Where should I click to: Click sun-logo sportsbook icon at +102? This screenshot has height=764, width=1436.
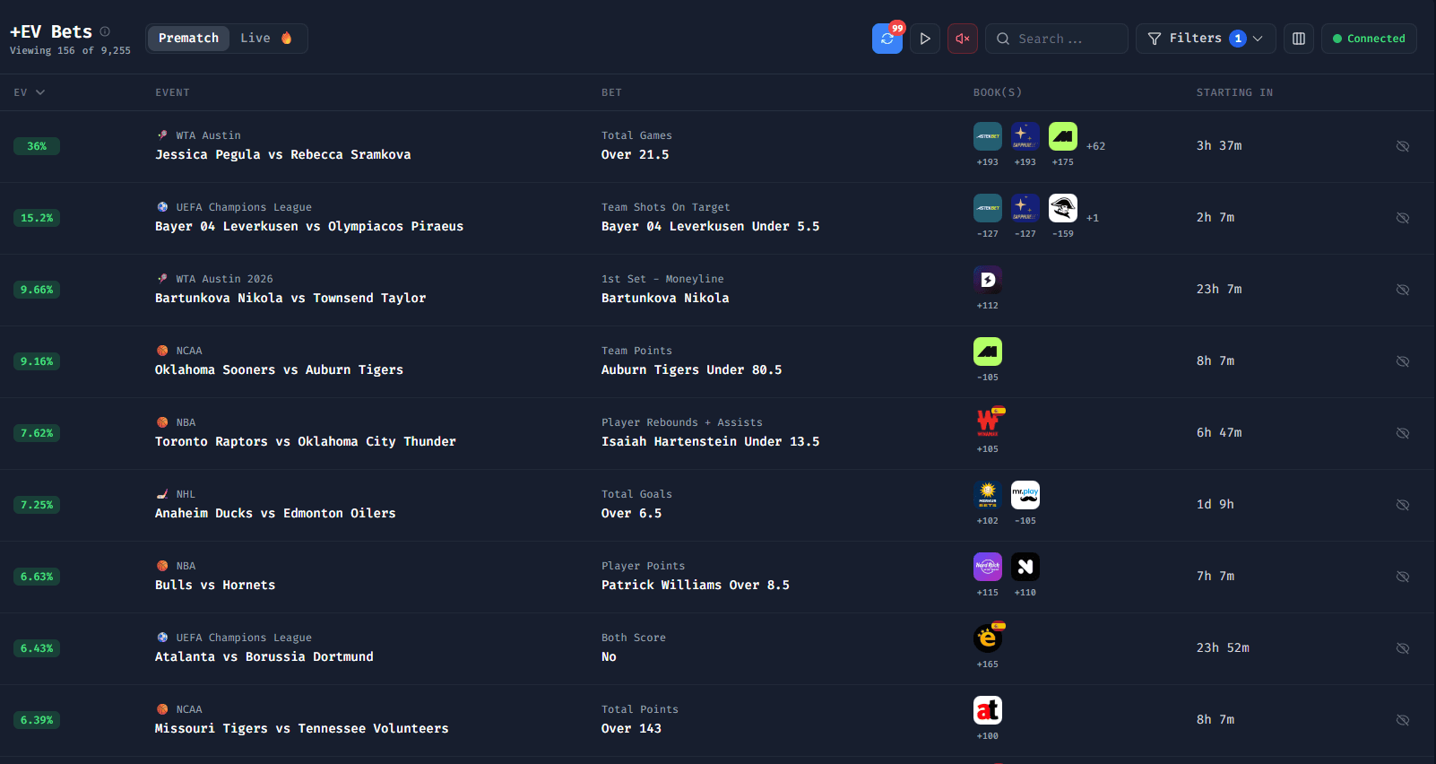point(988,495)
